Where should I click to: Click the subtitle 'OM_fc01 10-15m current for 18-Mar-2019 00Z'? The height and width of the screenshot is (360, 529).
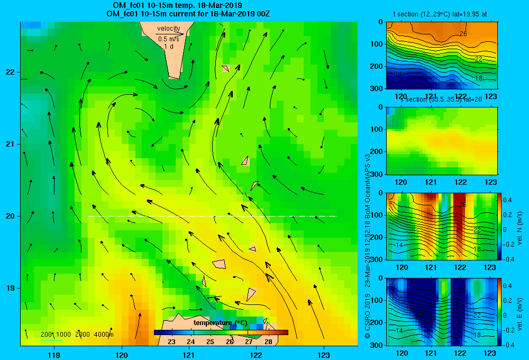(x=188, y=14)
